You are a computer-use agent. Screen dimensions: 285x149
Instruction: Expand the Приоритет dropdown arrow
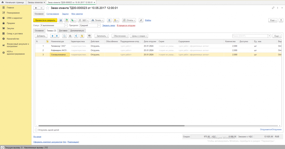(99, 25)
